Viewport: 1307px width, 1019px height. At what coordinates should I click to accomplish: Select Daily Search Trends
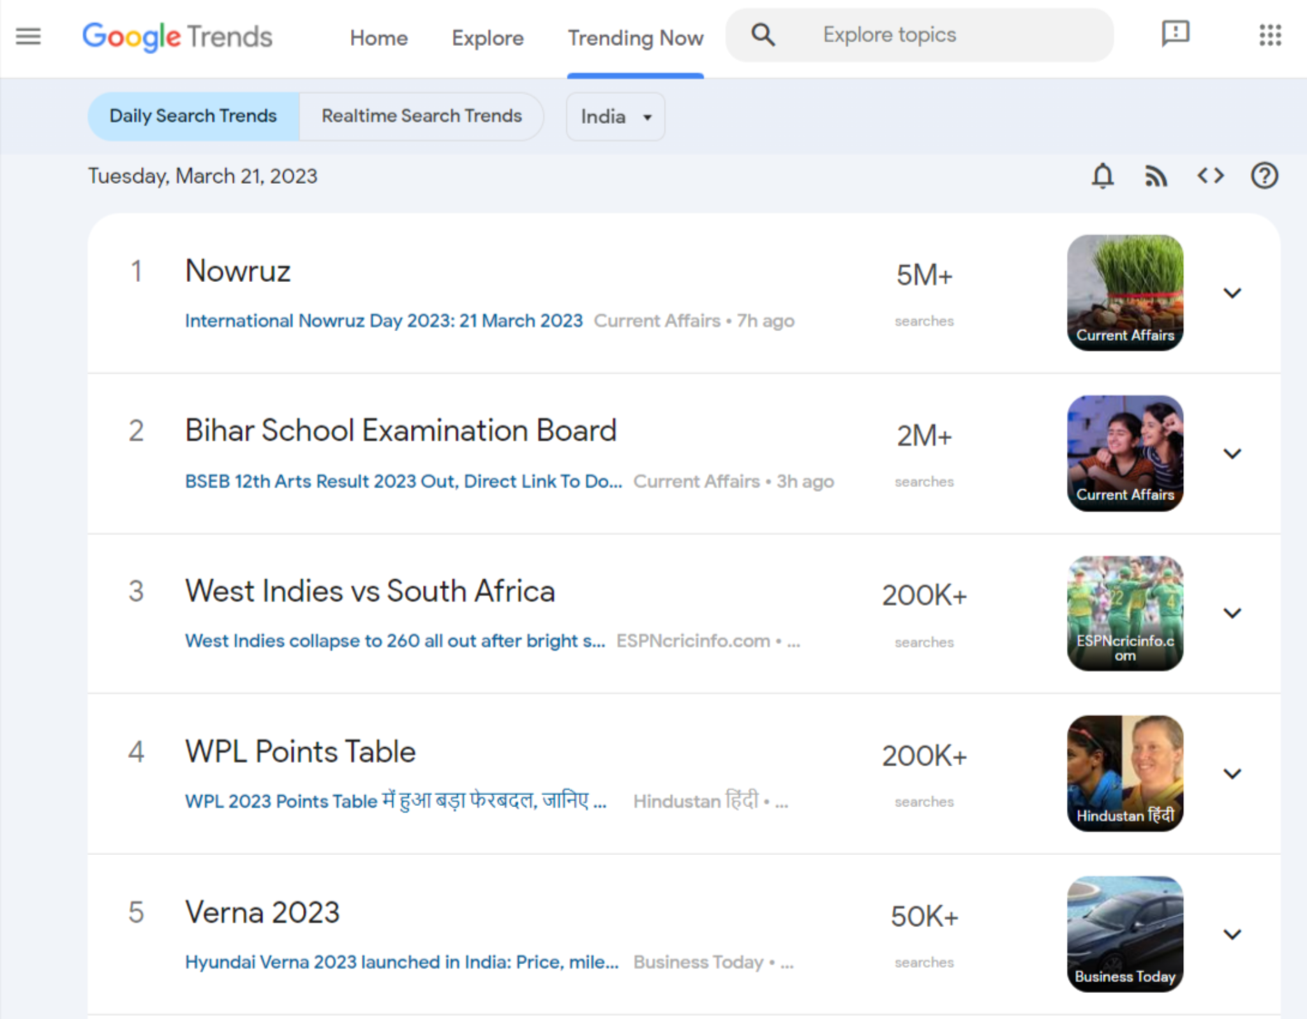193,116
